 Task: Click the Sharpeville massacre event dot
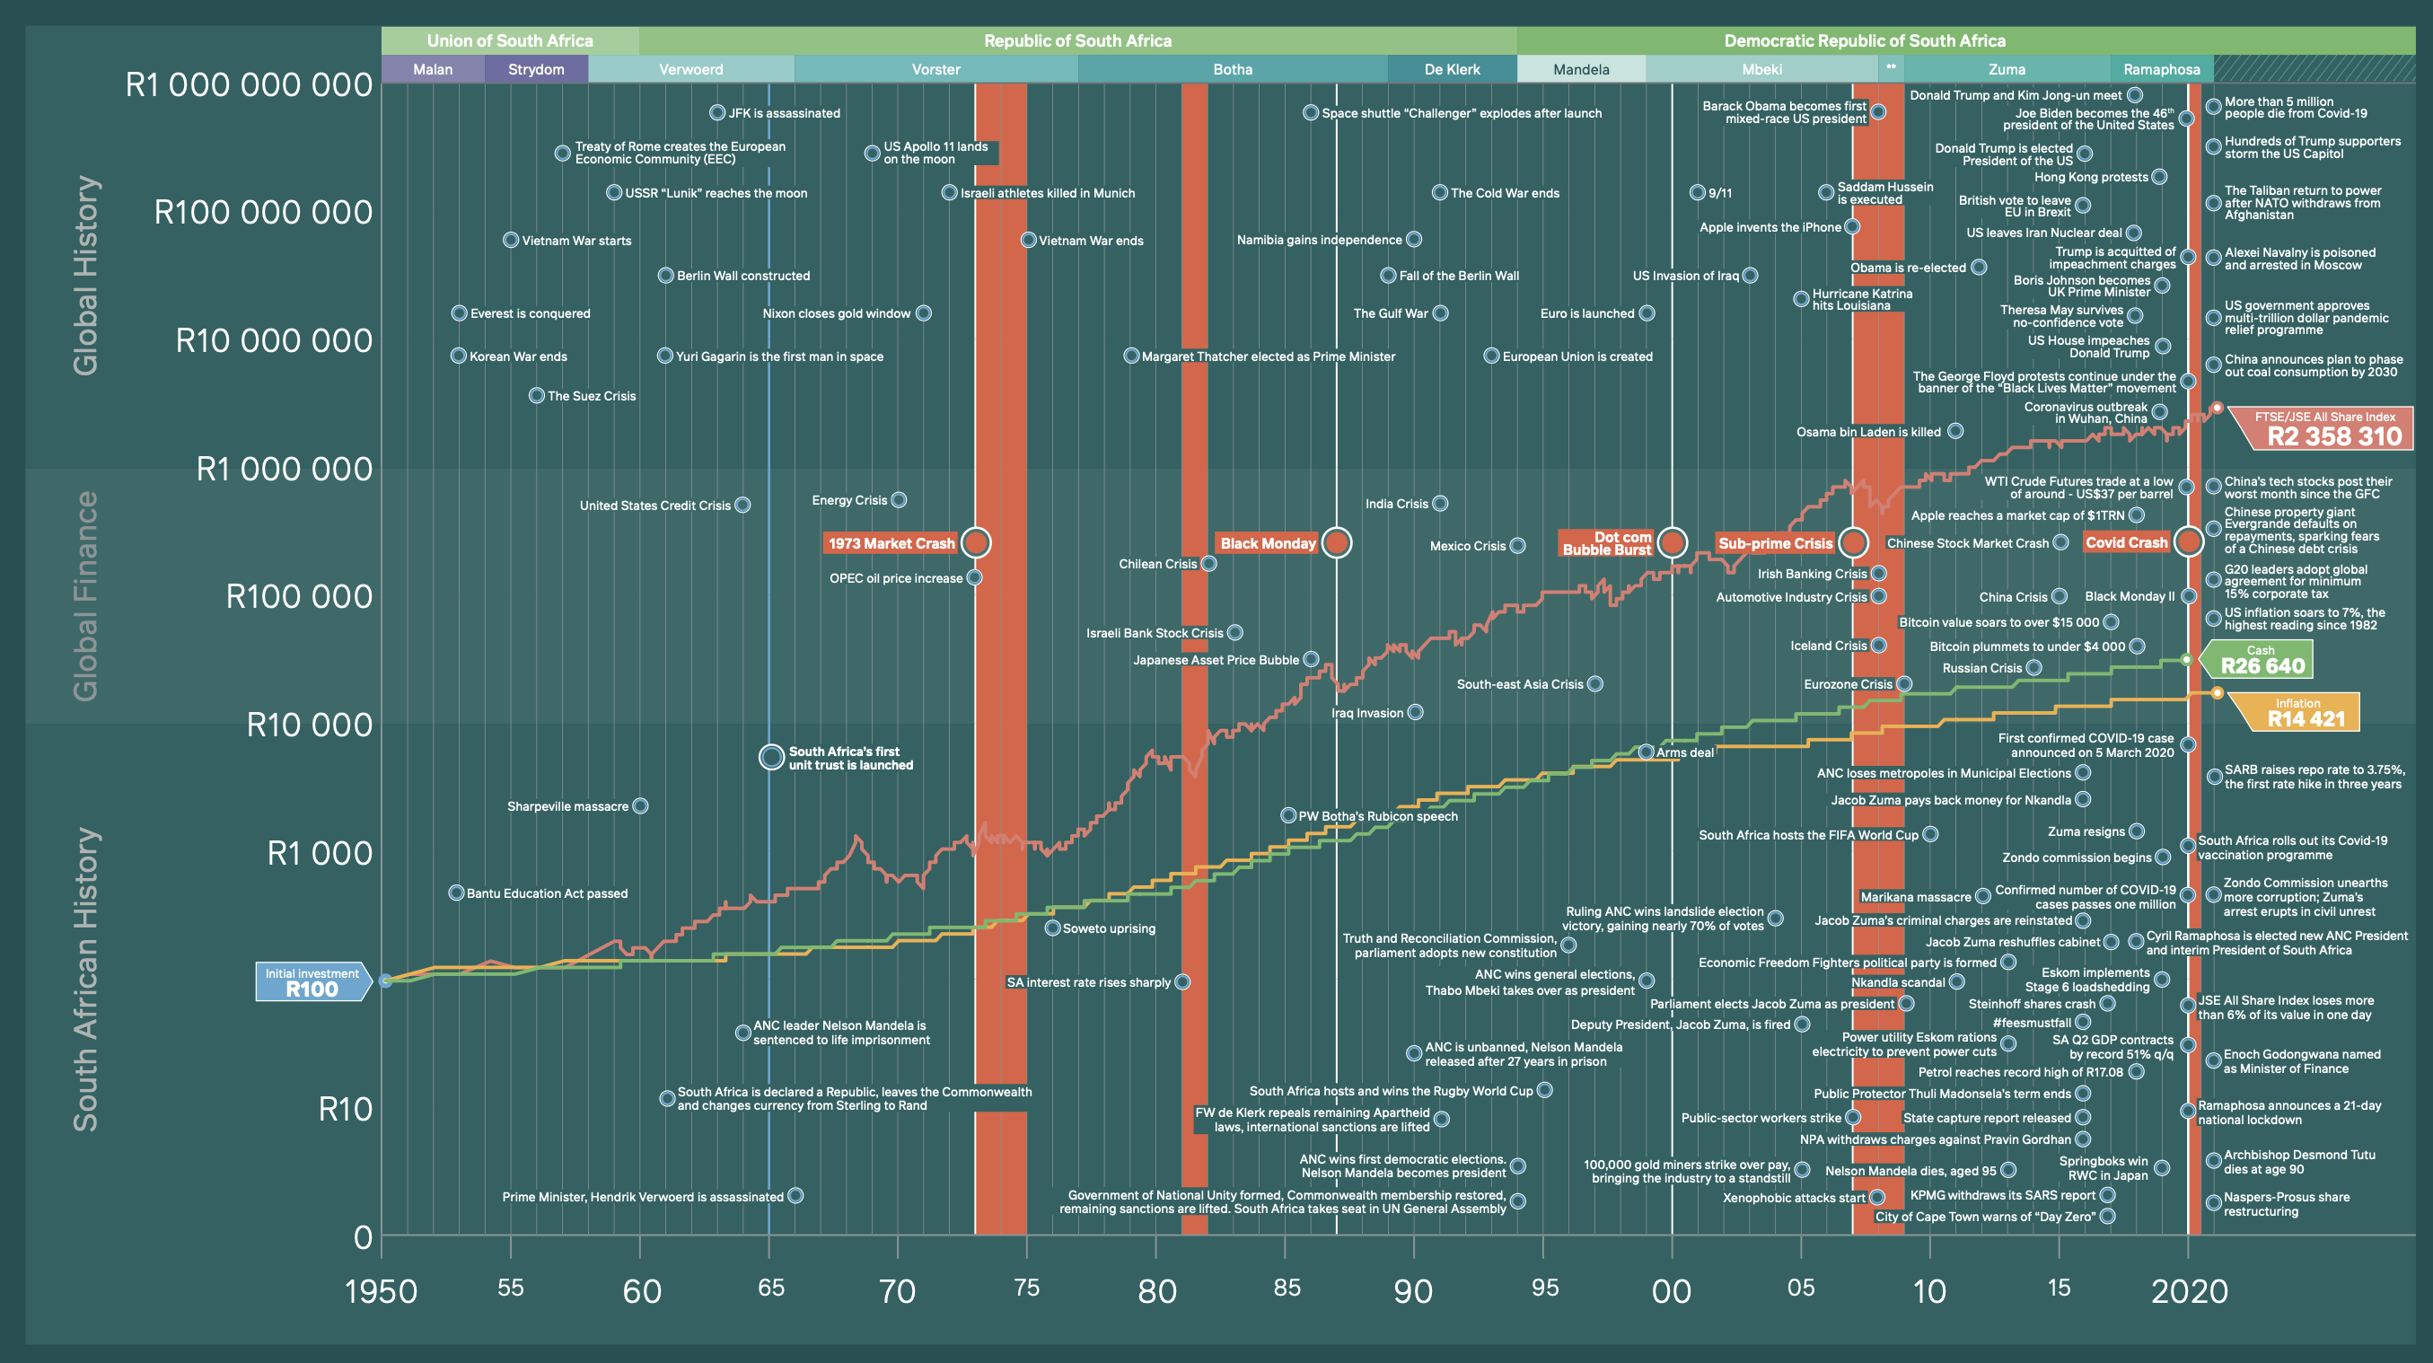tap(640, 805)
